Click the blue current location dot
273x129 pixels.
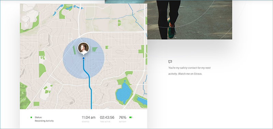click(83, 58)
